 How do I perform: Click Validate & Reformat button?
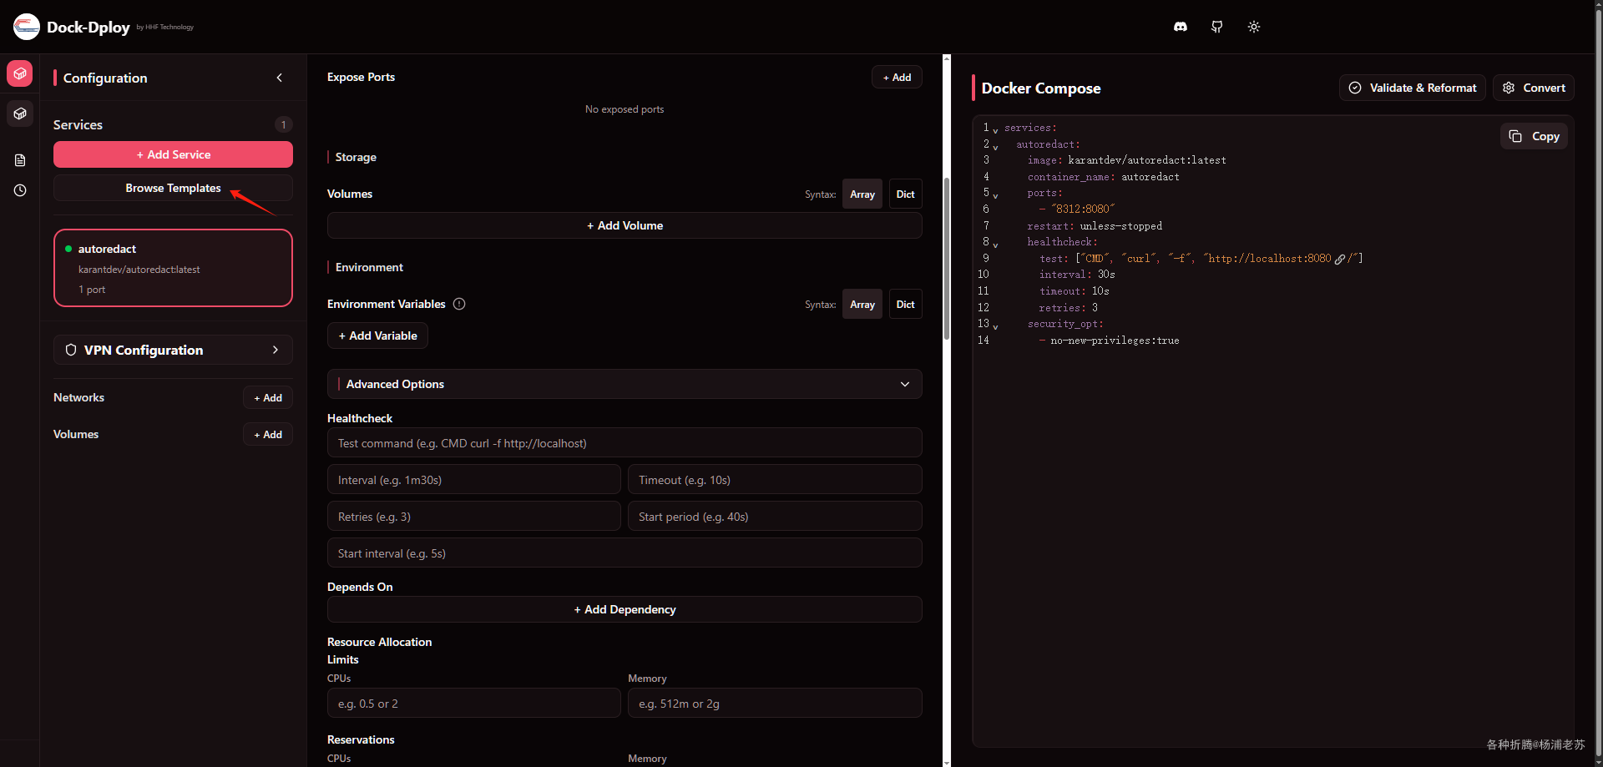coord(1413,88)
